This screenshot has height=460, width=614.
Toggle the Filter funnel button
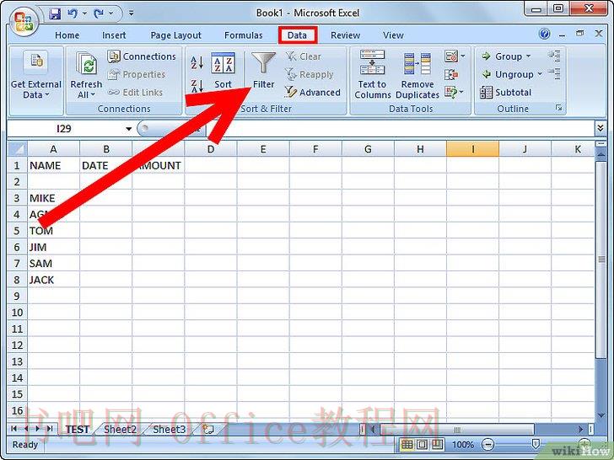coord(263,71)
